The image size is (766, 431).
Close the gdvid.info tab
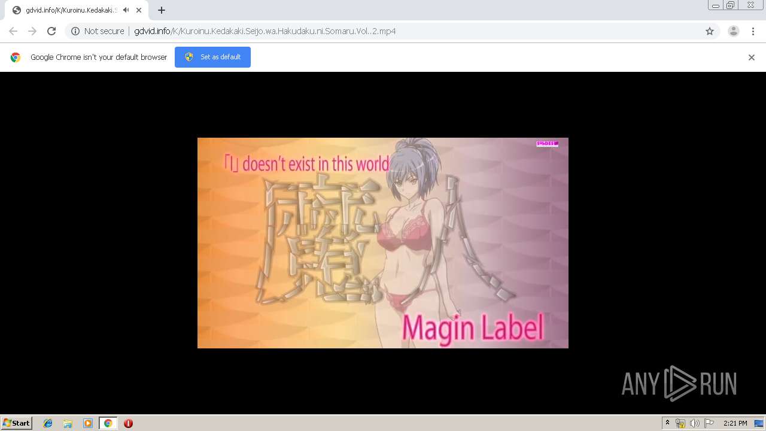[139, 10]
